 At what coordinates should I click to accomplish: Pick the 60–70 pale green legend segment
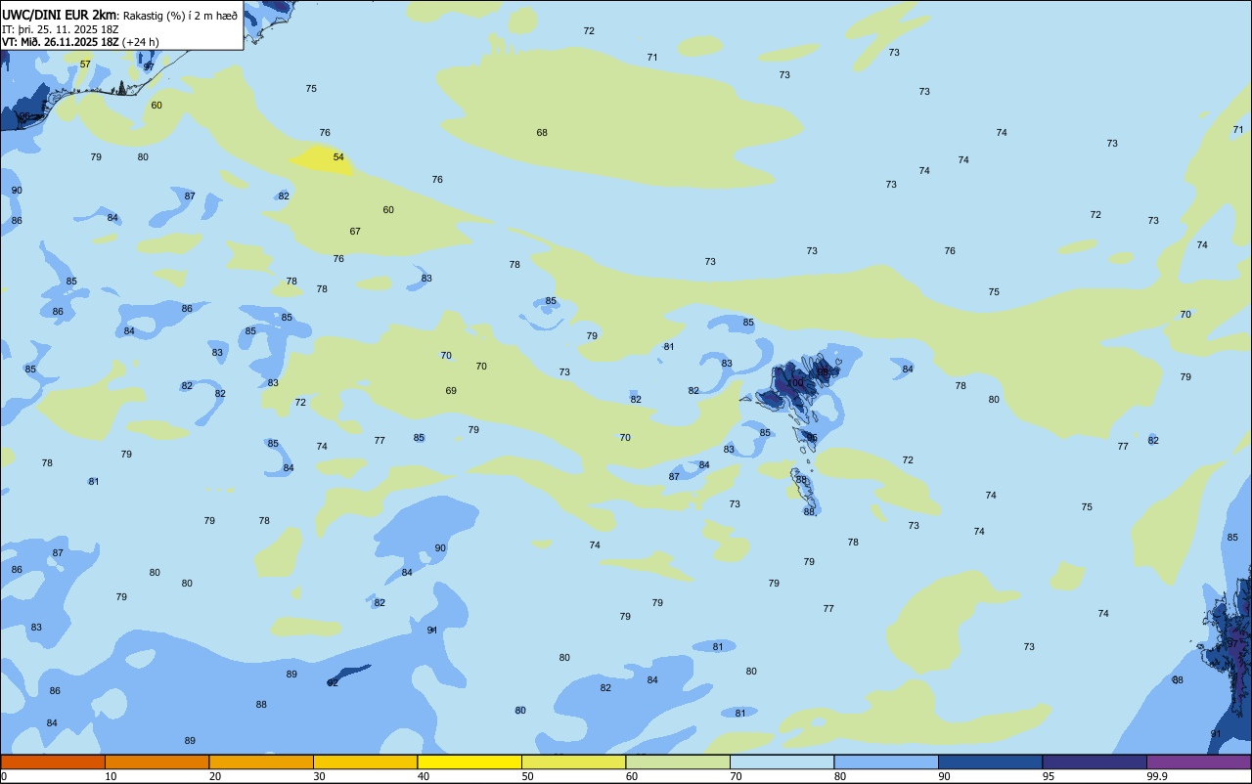click(678, 762)
